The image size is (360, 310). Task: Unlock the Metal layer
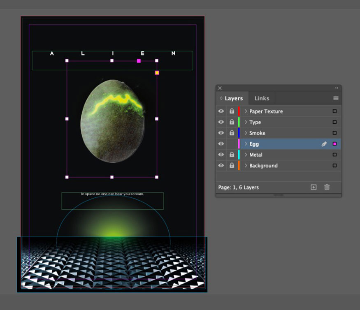[232, 155]
